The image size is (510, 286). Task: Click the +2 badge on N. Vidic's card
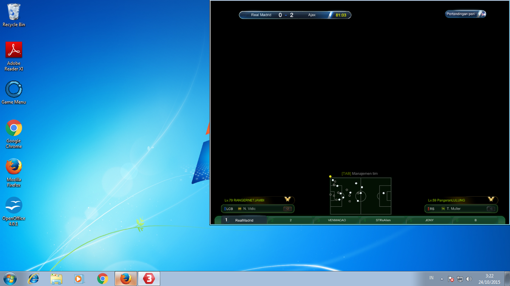[287, 209]
